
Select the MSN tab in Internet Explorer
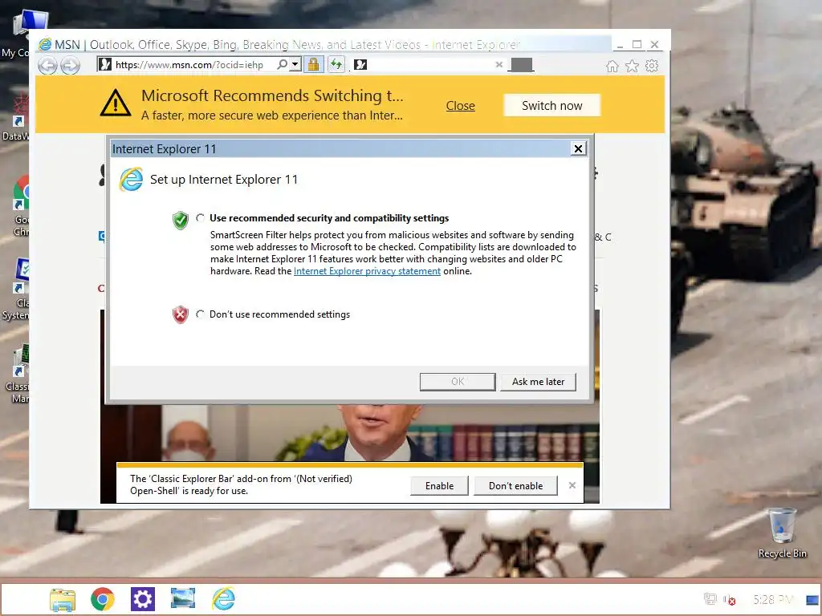pos(429,64)
